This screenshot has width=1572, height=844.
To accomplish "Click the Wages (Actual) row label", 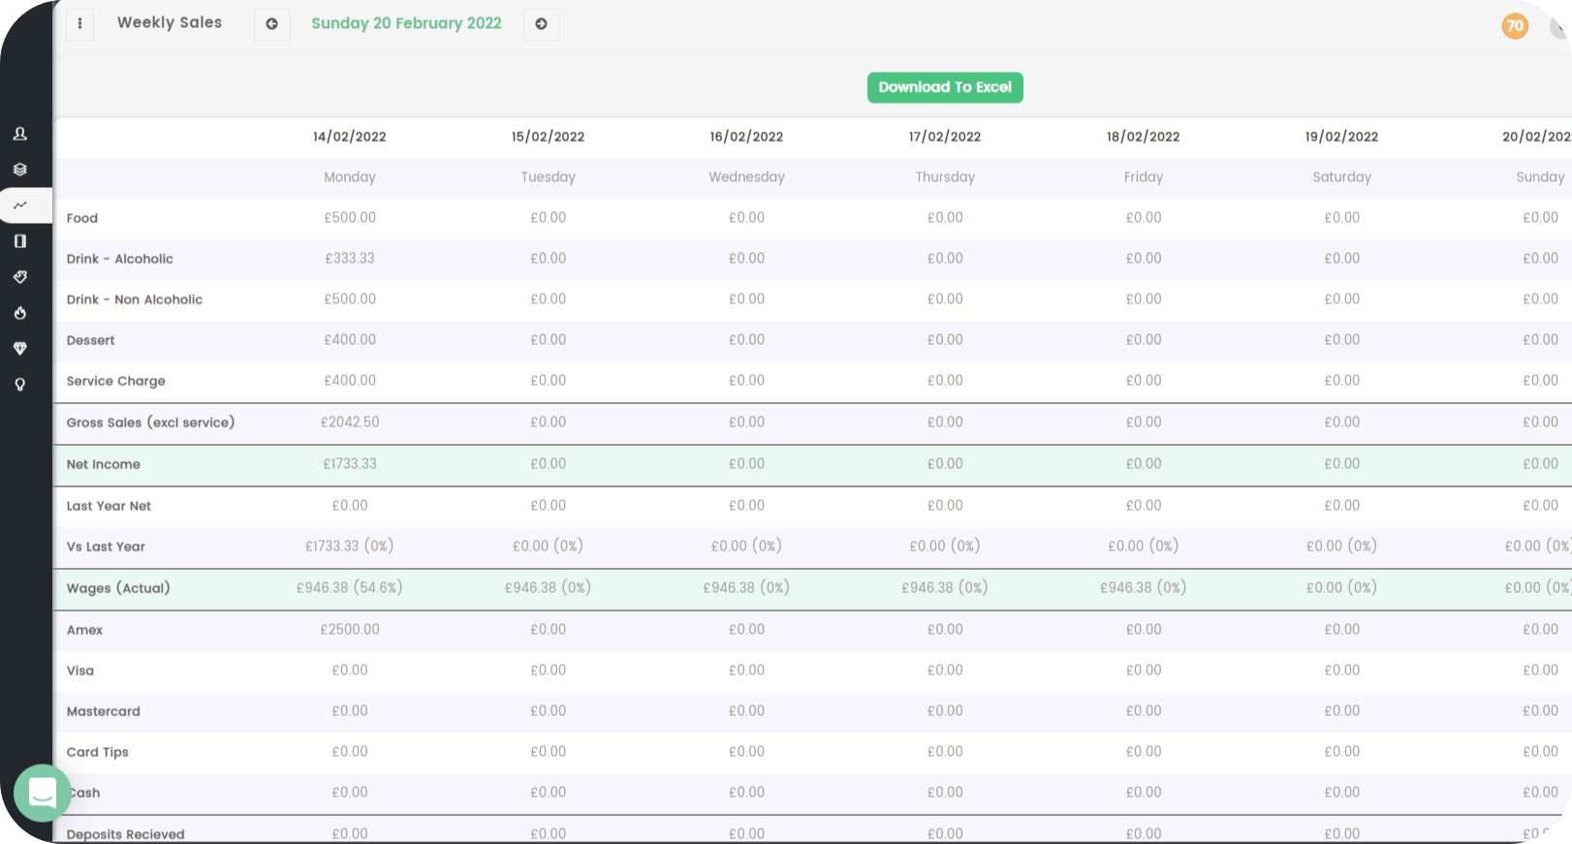I will point(118,588).
